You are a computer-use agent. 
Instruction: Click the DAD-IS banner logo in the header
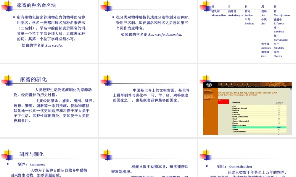click(x=235, y=84)
